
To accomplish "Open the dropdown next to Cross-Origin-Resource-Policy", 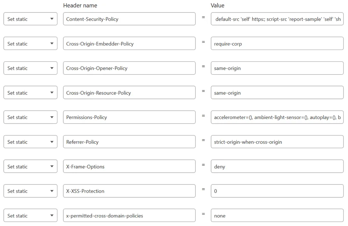I will point(30,93).
